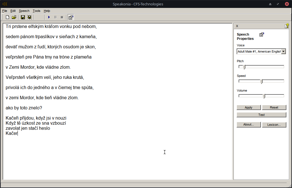Save audio with second floppy disk icon
Image resolution: width=292 pixels, height=188 pixels.
(29, 17)
